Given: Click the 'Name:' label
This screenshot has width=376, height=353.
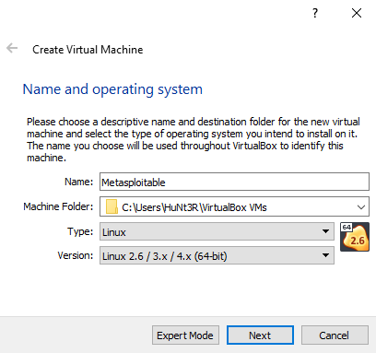Looking at the screenshot, I should pyautogui.click(x=78, y=182).
